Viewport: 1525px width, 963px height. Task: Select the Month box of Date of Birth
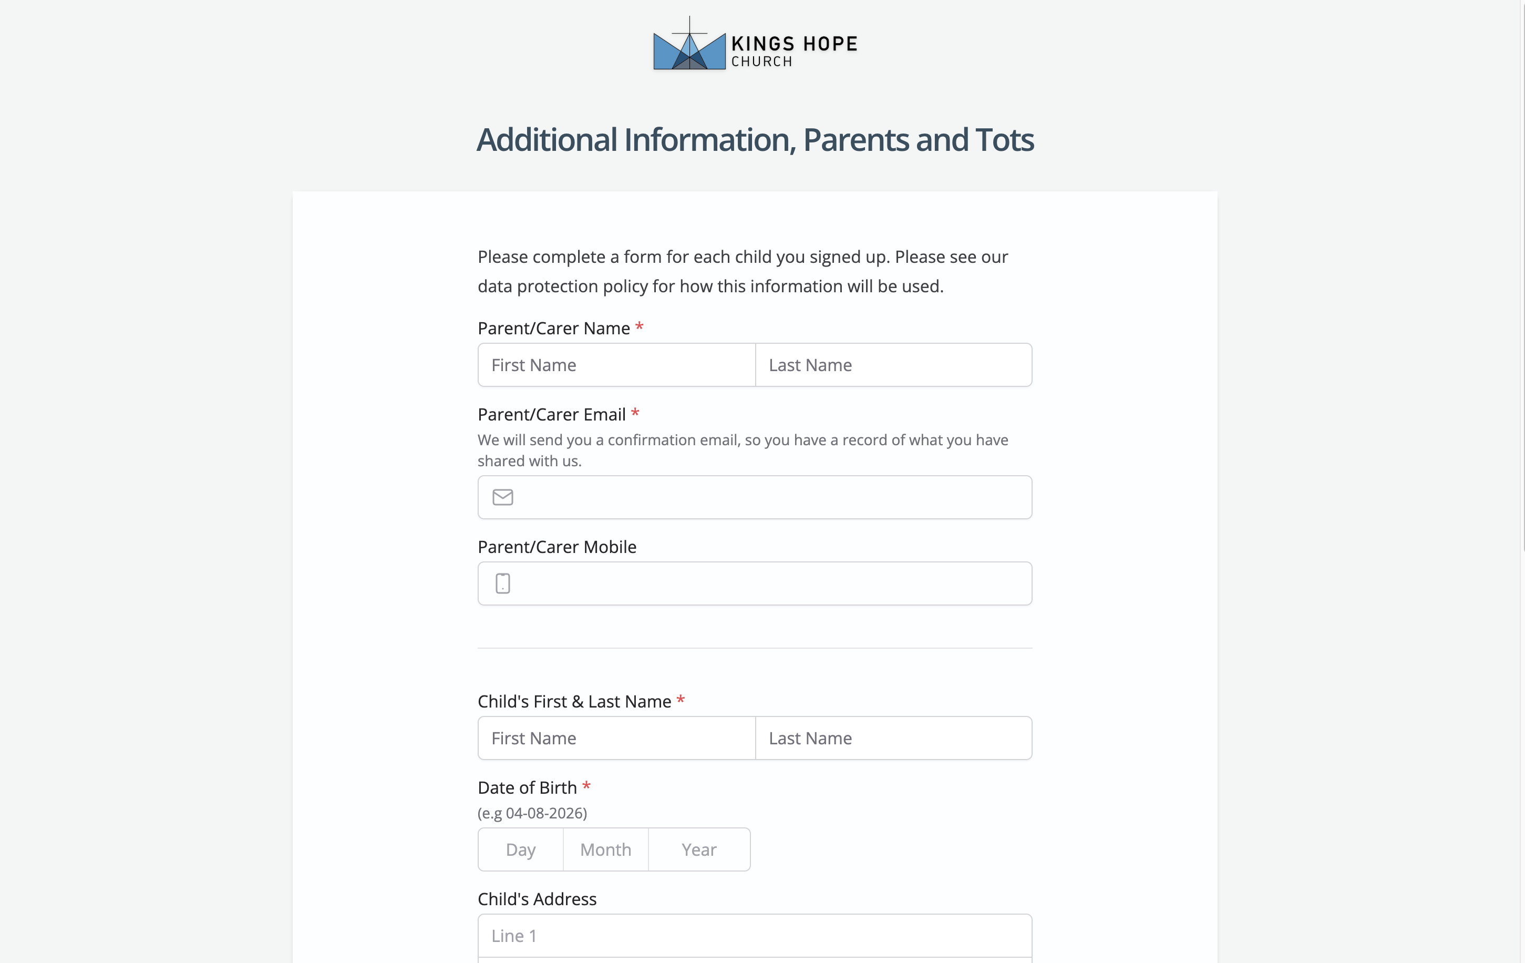pos(605,849)
